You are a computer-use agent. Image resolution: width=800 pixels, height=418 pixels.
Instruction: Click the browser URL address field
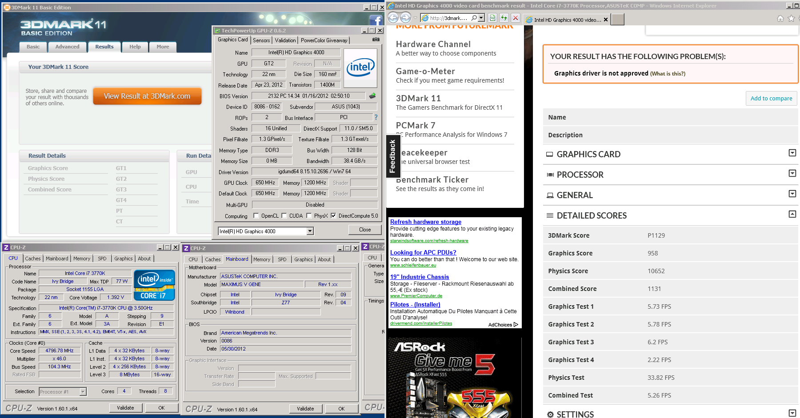click(x=449, y=18)
